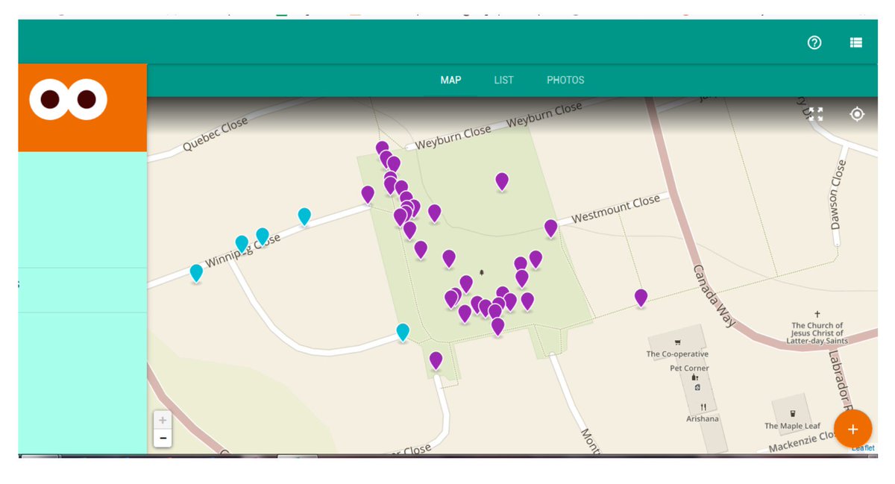The image size is (895, 484).
Task: Click the tree symbol in park center
Action: (x=482, y=273)
